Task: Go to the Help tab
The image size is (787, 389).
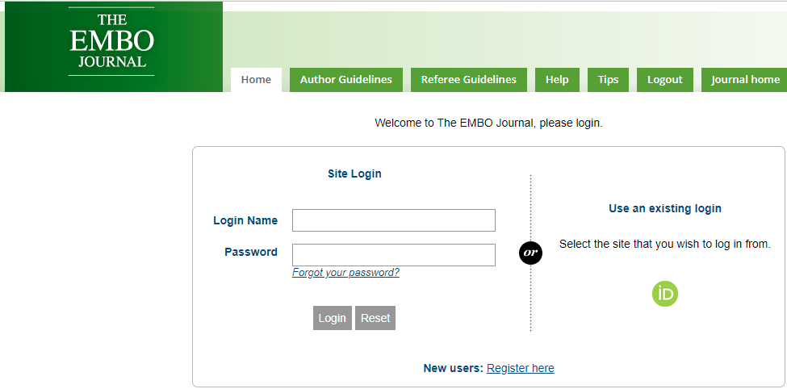Action: 557,80
